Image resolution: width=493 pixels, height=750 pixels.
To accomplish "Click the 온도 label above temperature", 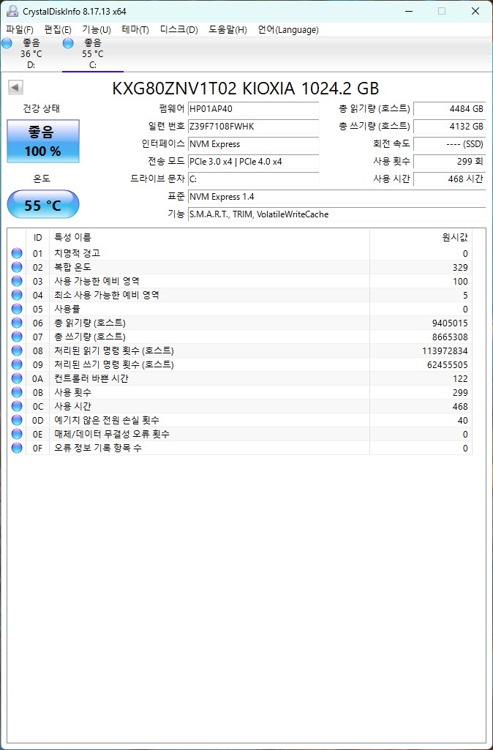I will click(x=42, y=179).
